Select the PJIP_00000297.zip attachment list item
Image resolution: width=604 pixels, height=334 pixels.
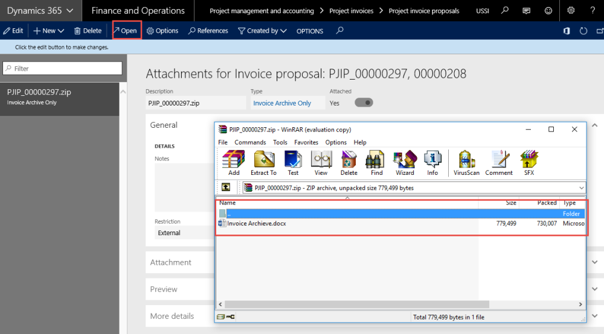click(60, 99)
